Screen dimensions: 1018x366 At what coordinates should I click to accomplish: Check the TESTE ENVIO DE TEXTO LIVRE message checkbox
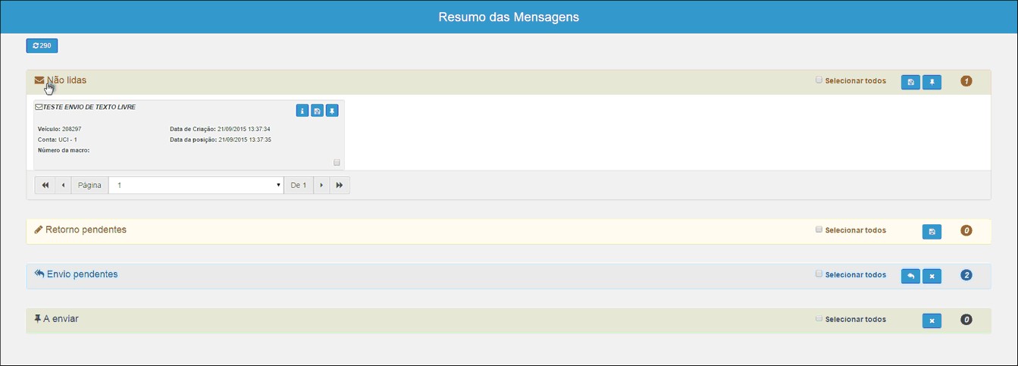[337, 162]
